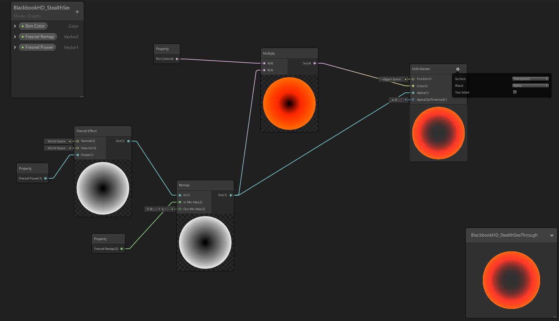This screenshot has width=559, height=321.
Task: Click the Color(3) input port on Unlit Master
Action: point(413,86)
